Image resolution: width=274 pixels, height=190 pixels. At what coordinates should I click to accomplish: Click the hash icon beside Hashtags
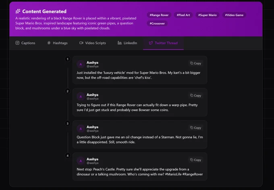coord(49,43)
